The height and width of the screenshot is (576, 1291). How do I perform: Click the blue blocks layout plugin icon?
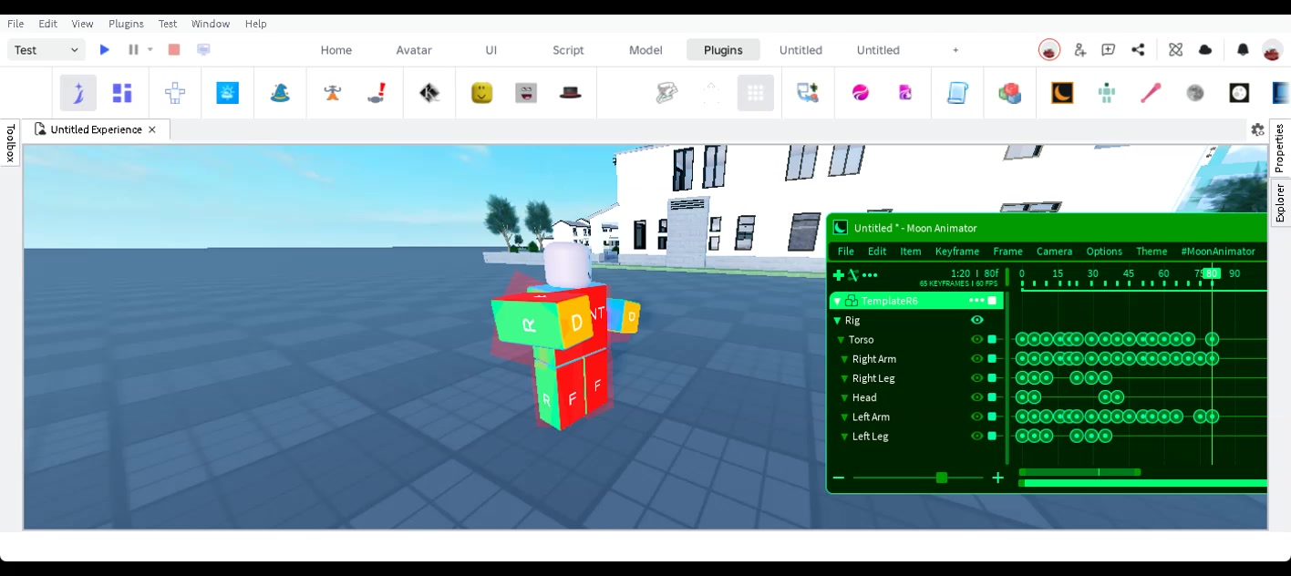pyautogui.click(x=122, y=93)
